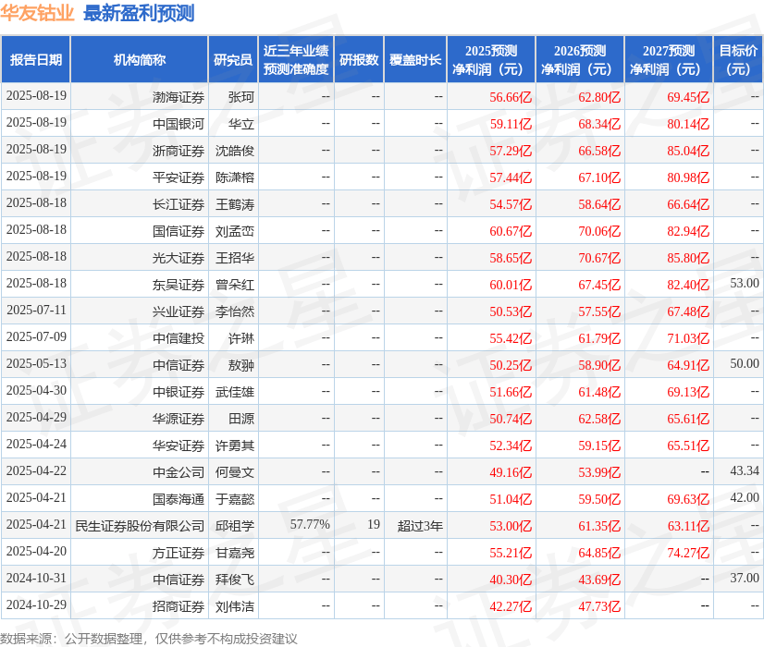Select the 超过3年 coverage duration cell

[x=420, y=525]
